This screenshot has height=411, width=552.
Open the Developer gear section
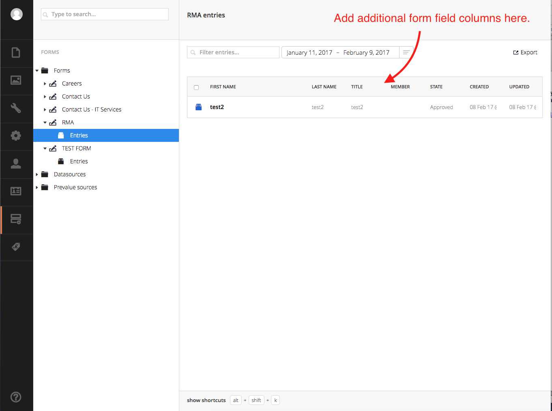[16, 135]
